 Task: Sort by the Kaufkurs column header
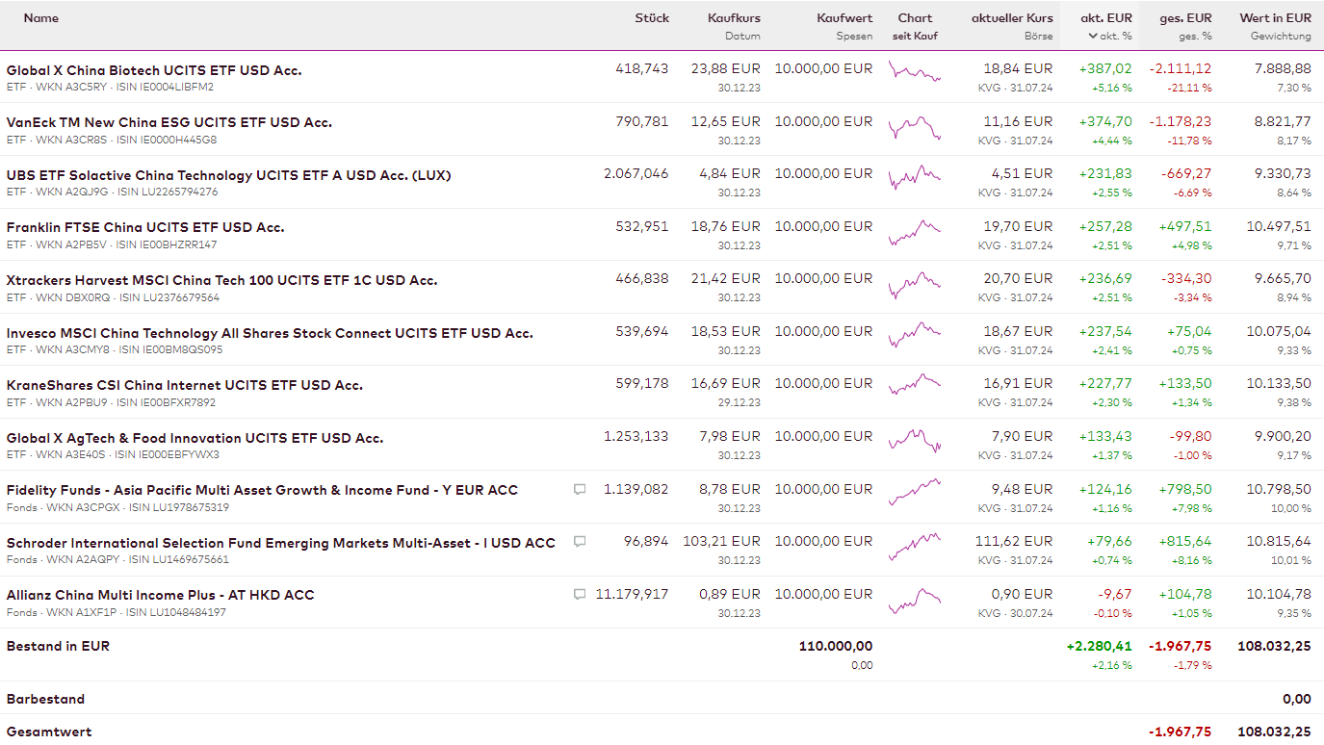pos(733,17)
